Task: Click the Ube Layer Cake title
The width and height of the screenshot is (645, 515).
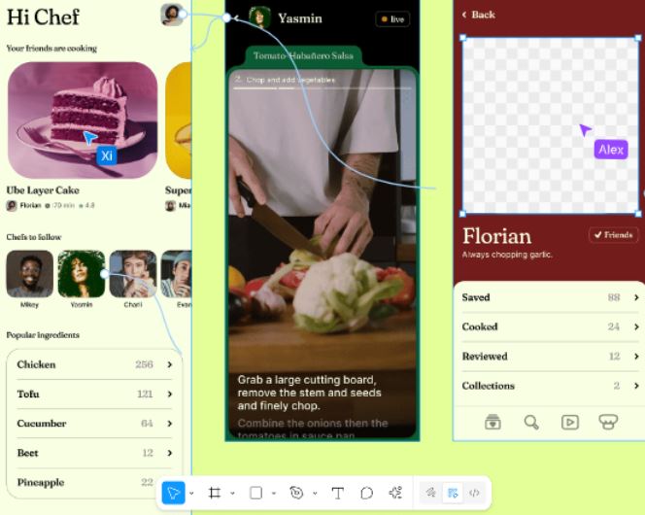Action: [43, 190]
